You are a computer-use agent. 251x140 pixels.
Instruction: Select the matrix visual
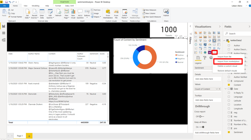pyautogui.click(x=210, y=48)
